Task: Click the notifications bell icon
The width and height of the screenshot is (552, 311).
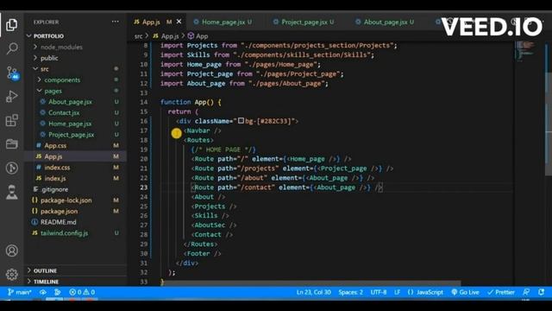Action: (x=541, y=292)
